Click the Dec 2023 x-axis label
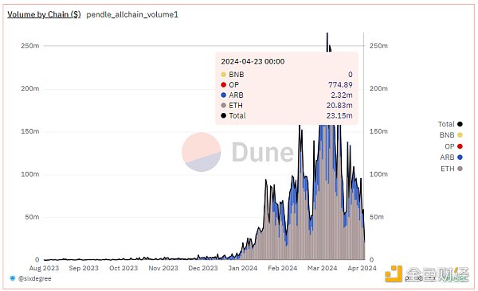The image size is (478, 291). click(x=203, y=268)
